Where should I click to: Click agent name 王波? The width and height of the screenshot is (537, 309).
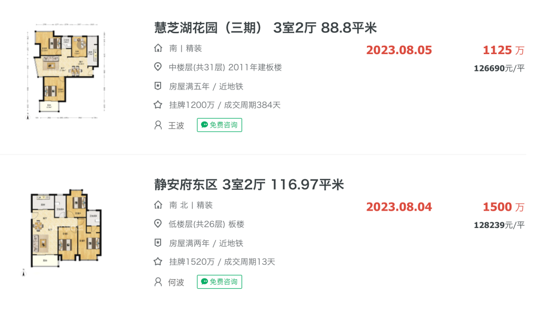(x=176, y=126)
